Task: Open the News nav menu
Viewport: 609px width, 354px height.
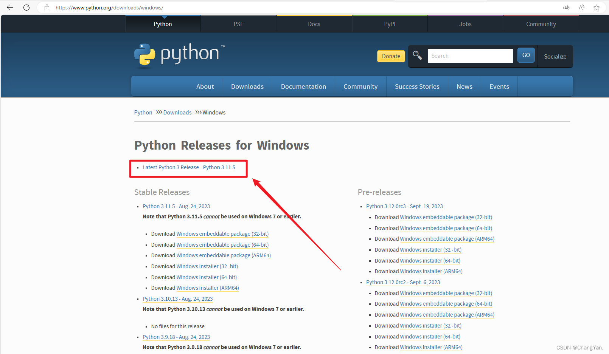Action: click(465, 87)
